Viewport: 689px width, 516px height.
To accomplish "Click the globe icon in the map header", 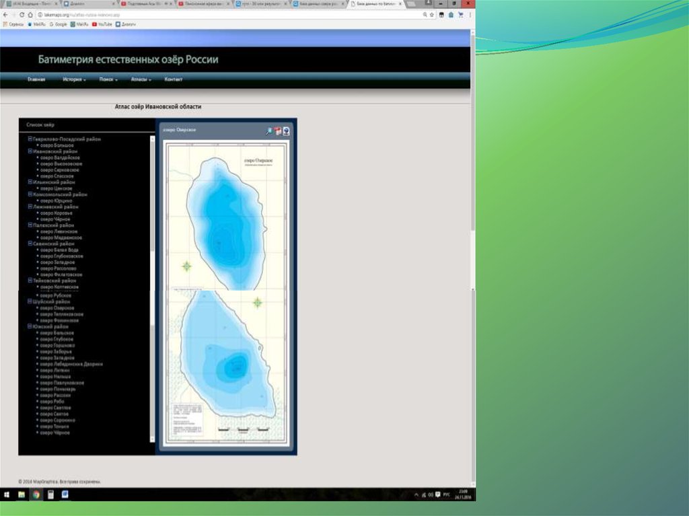I will click(287, 131).
